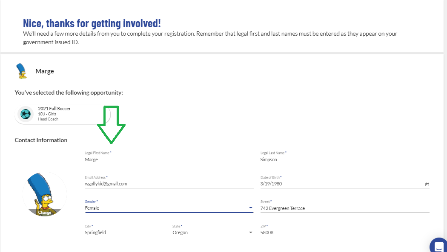Select the Oregon state field
Screen dimensions: 447x252
click(213, 232)
